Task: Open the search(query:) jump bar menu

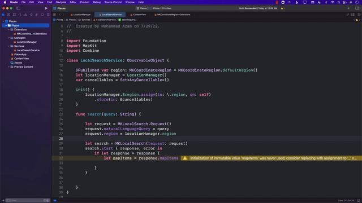Action: pyautogui.click(x=127, y=20)
